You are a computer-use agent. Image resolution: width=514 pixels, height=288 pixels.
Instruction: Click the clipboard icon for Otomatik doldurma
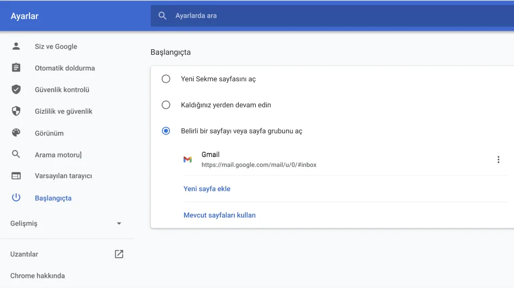tap(16, 68)
